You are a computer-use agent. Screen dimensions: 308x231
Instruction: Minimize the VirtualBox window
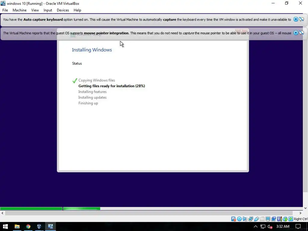273,3
